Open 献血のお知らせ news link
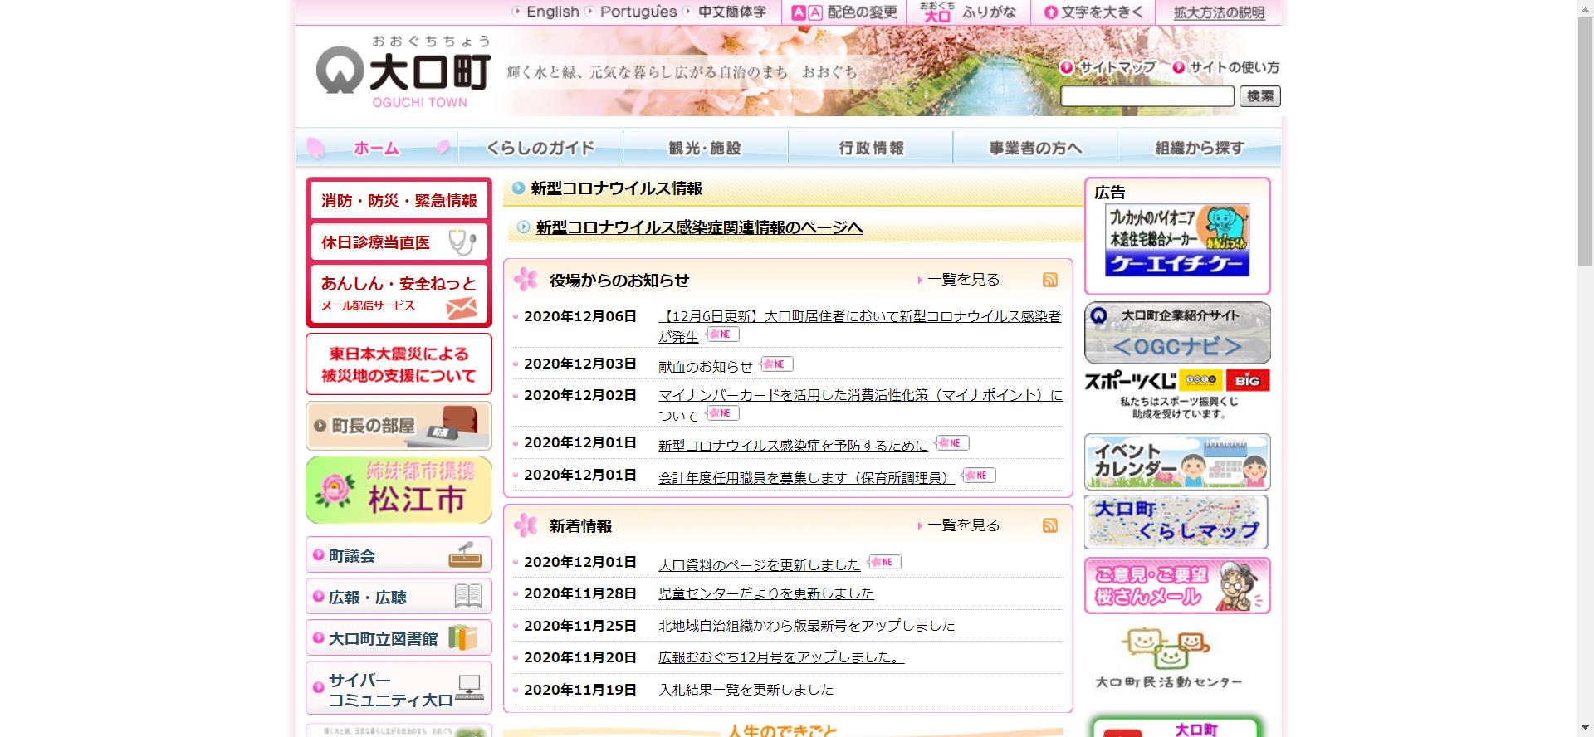 (705, 366)
